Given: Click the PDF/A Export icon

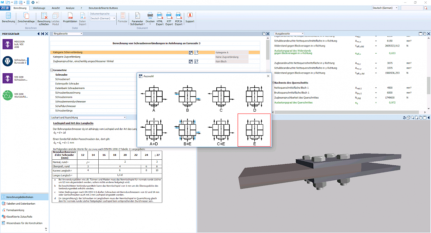Looking at the screenshot, I should coord(179,15).
